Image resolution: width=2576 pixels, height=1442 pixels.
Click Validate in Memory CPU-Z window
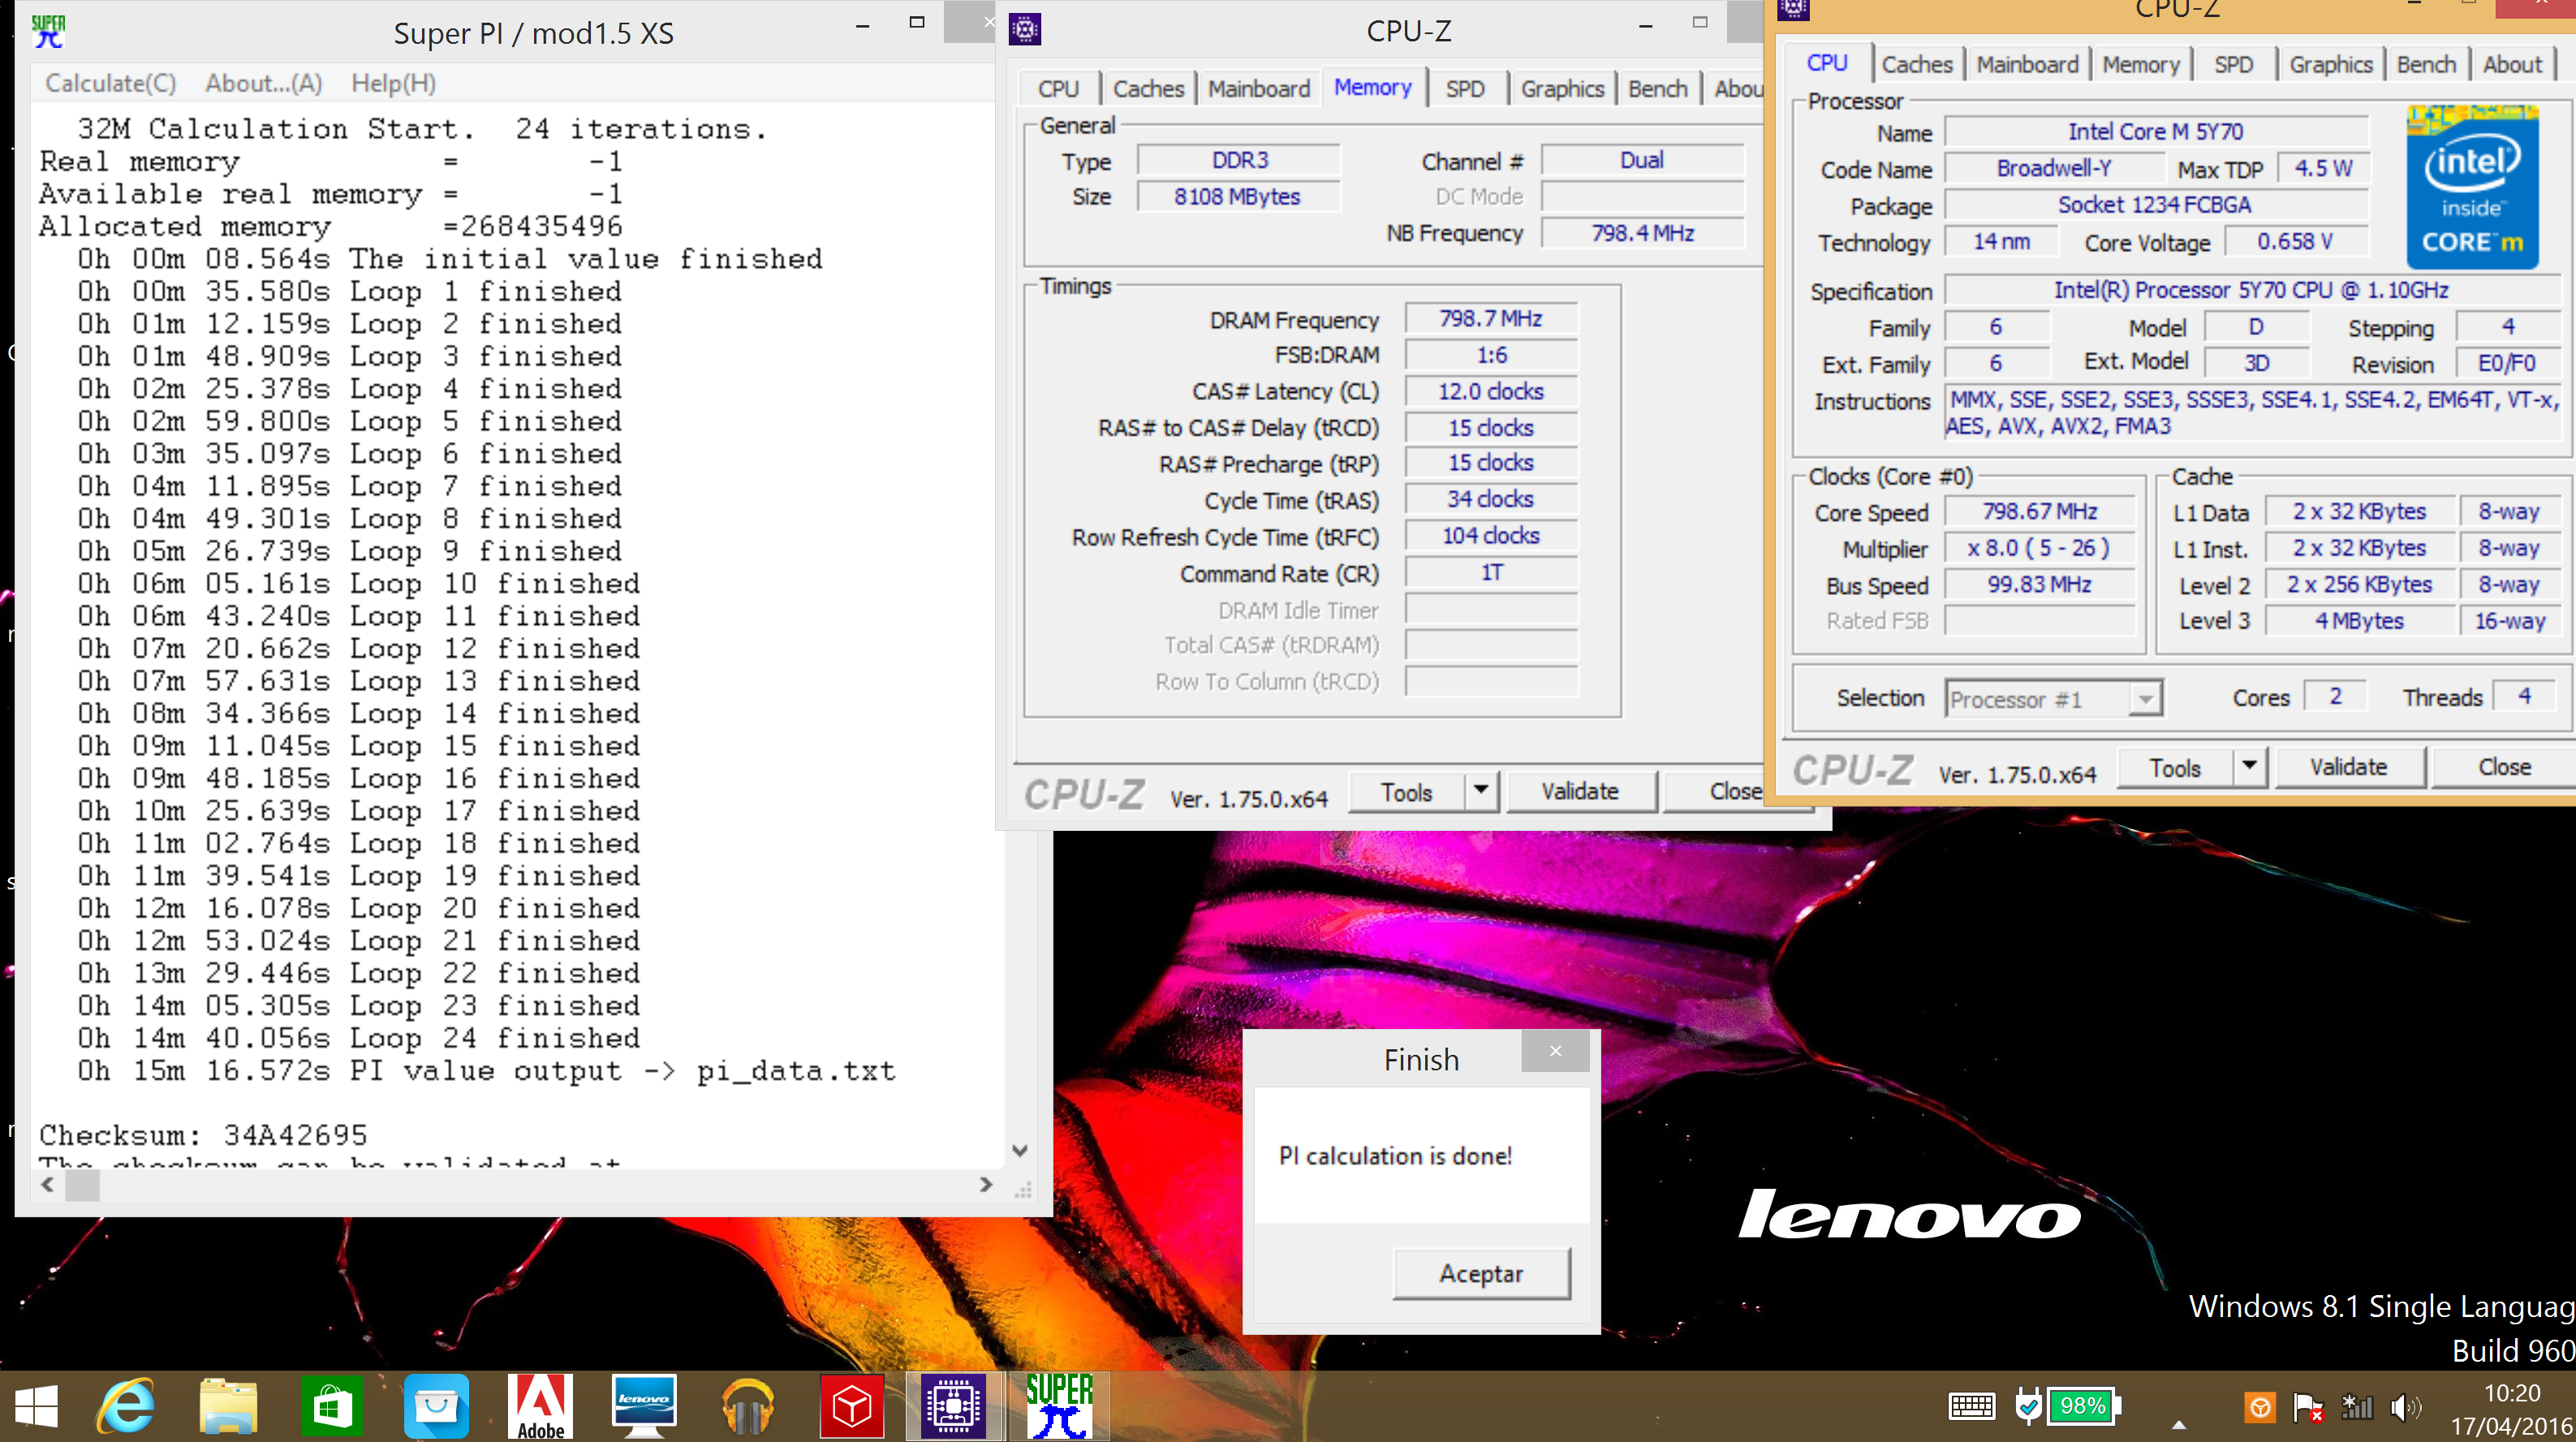pos(1580,792)
